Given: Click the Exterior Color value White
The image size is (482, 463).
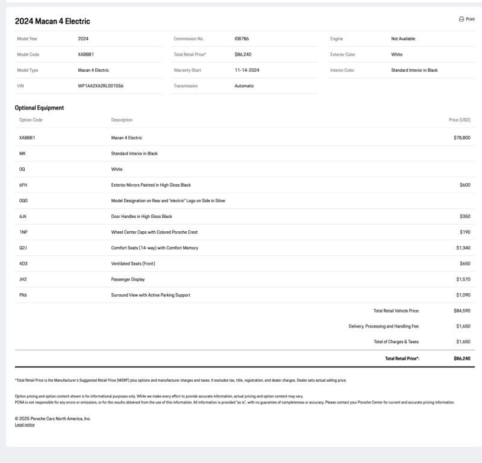Looking at the screenshot, I should tap(397, 54).
